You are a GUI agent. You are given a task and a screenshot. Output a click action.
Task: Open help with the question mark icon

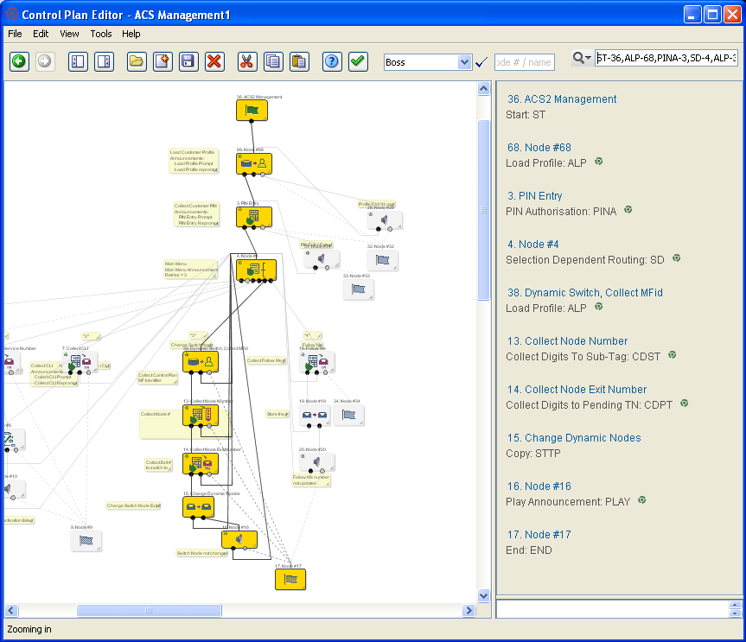point(332,61)
